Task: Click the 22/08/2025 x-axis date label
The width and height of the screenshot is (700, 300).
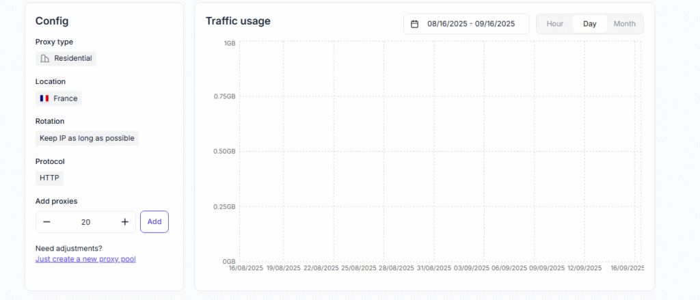Action: [x=321, y=269]
